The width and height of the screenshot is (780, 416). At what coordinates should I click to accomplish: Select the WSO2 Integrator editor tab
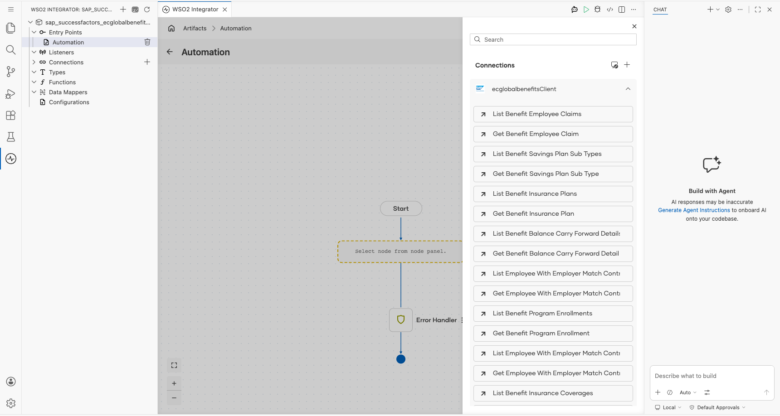click(195, 9)
